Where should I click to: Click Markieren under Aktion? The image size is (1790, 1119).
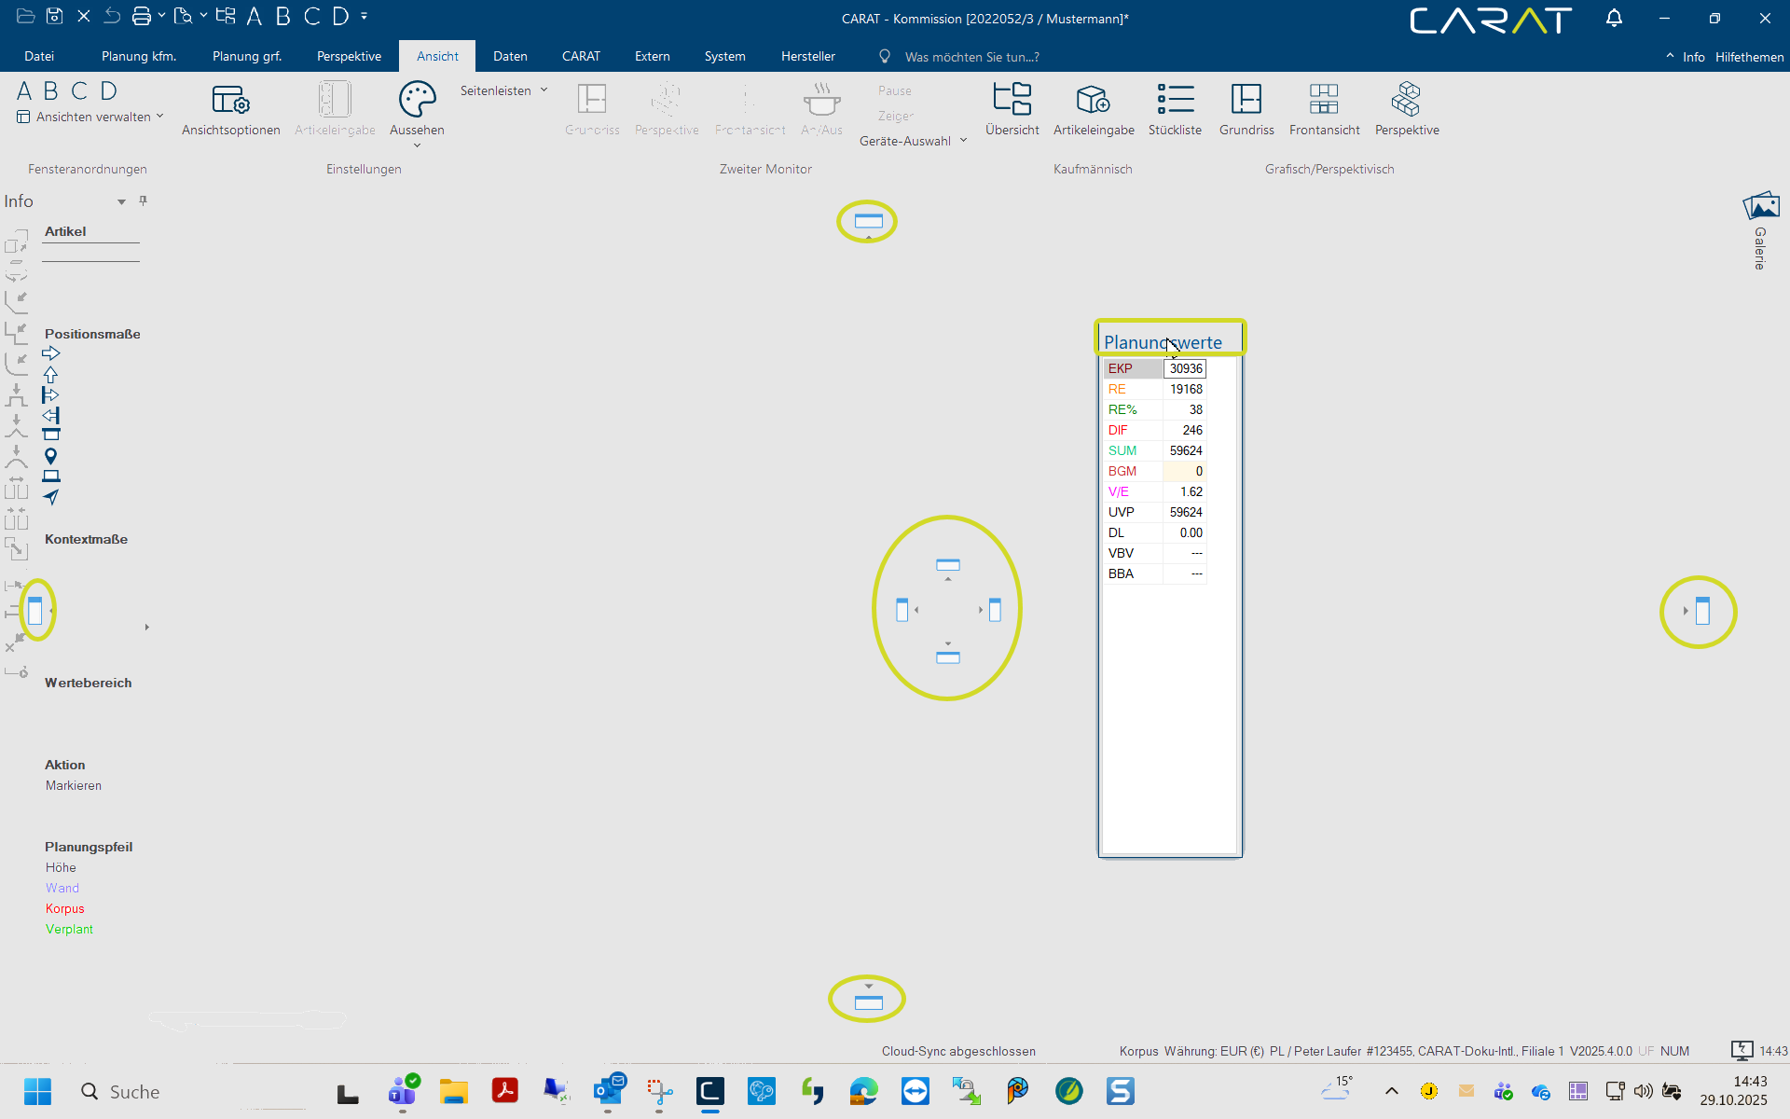(74, 785)
